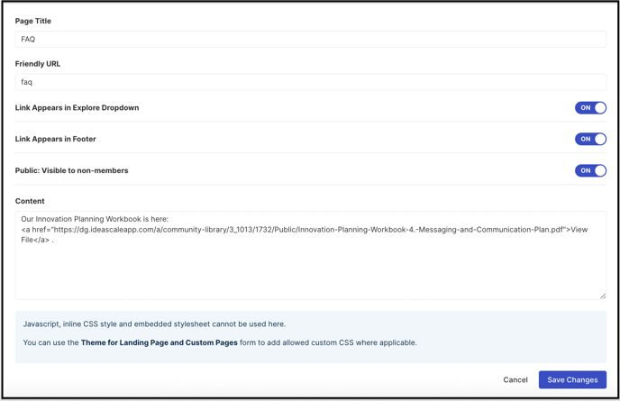
Task: Click blank area inside the Content textarea
Action: pos(310,273)
